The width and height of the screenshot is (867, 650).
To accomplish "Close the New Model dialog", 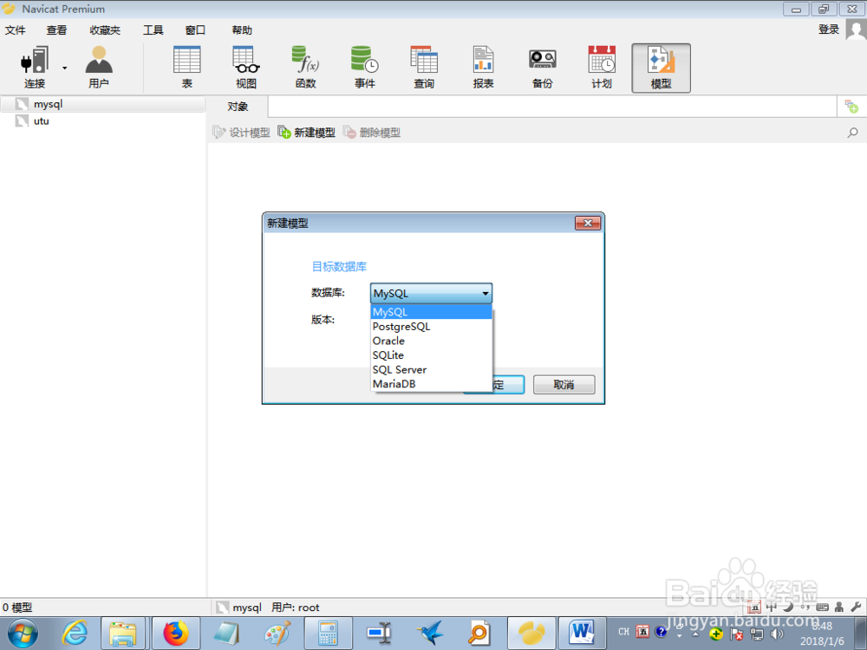I will 588,223.
